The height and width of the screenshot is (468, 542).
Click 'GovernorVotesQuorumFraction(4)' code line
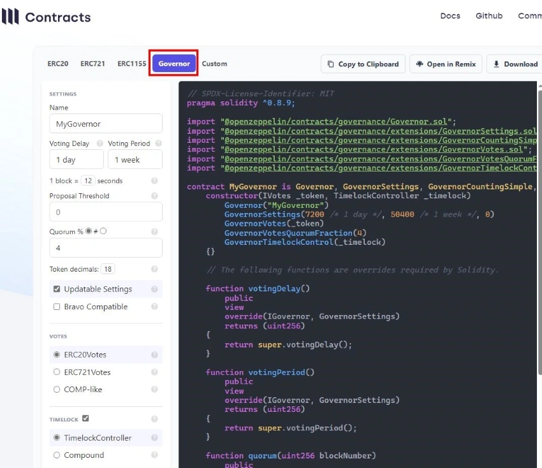pos(295,233)
